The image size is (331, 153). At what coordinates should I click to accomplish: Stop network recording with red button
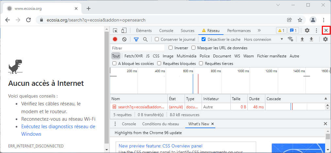[x=115, y=39]
